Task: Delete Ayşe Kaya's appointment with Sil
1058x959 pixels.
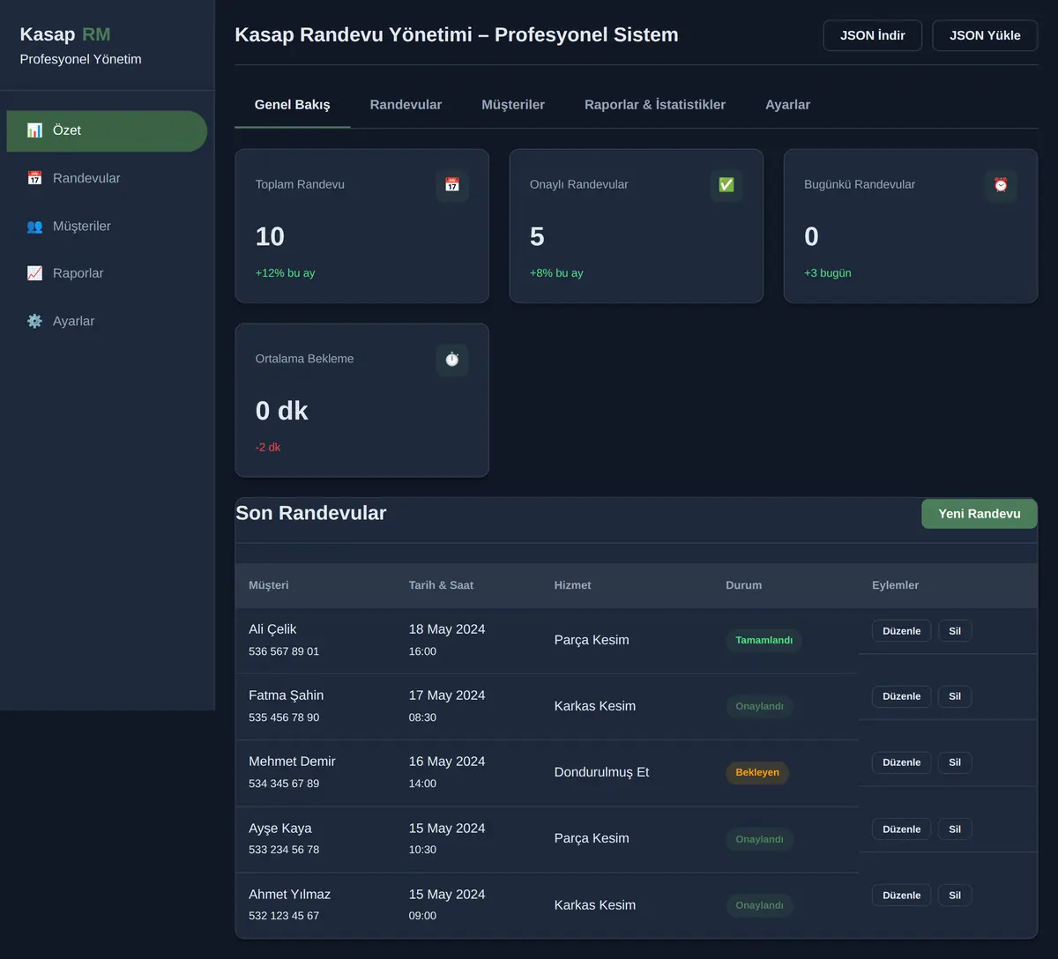Action: point(955,829)
